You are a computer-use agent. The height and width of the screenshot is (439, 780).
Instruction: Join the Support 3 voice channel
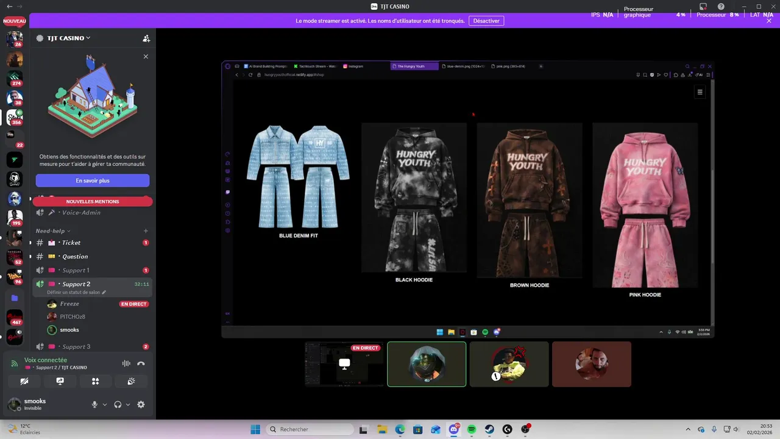point(92,346)
